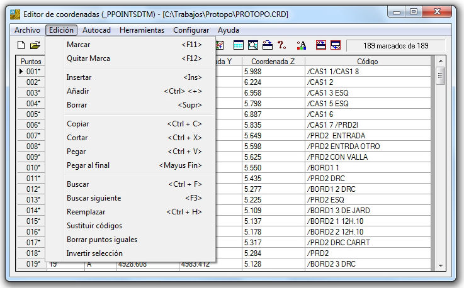Select row header 001
This screenshot has height=288, width=464.
[31, 72]
